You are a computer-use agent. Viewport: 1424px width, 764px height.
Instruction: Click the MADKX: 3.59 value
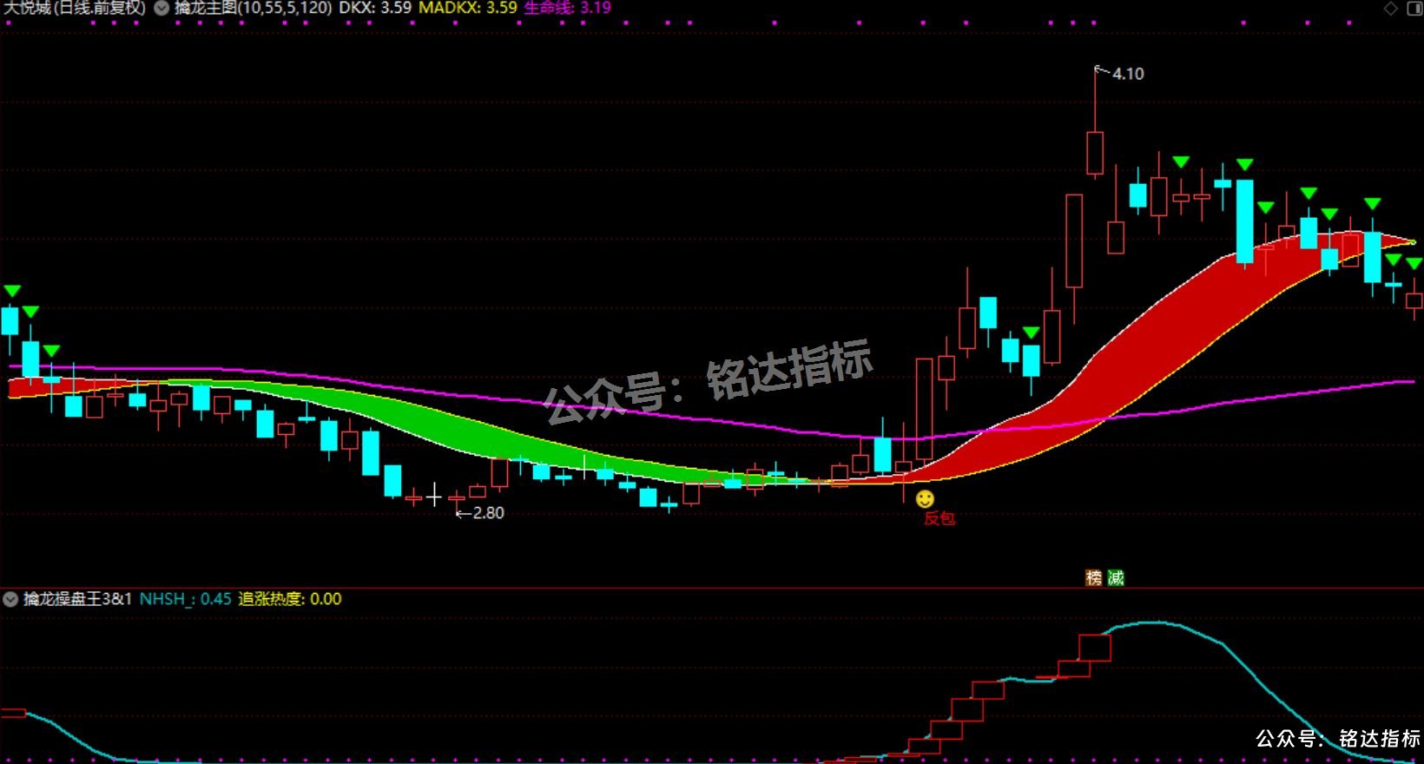pos(468,8)
